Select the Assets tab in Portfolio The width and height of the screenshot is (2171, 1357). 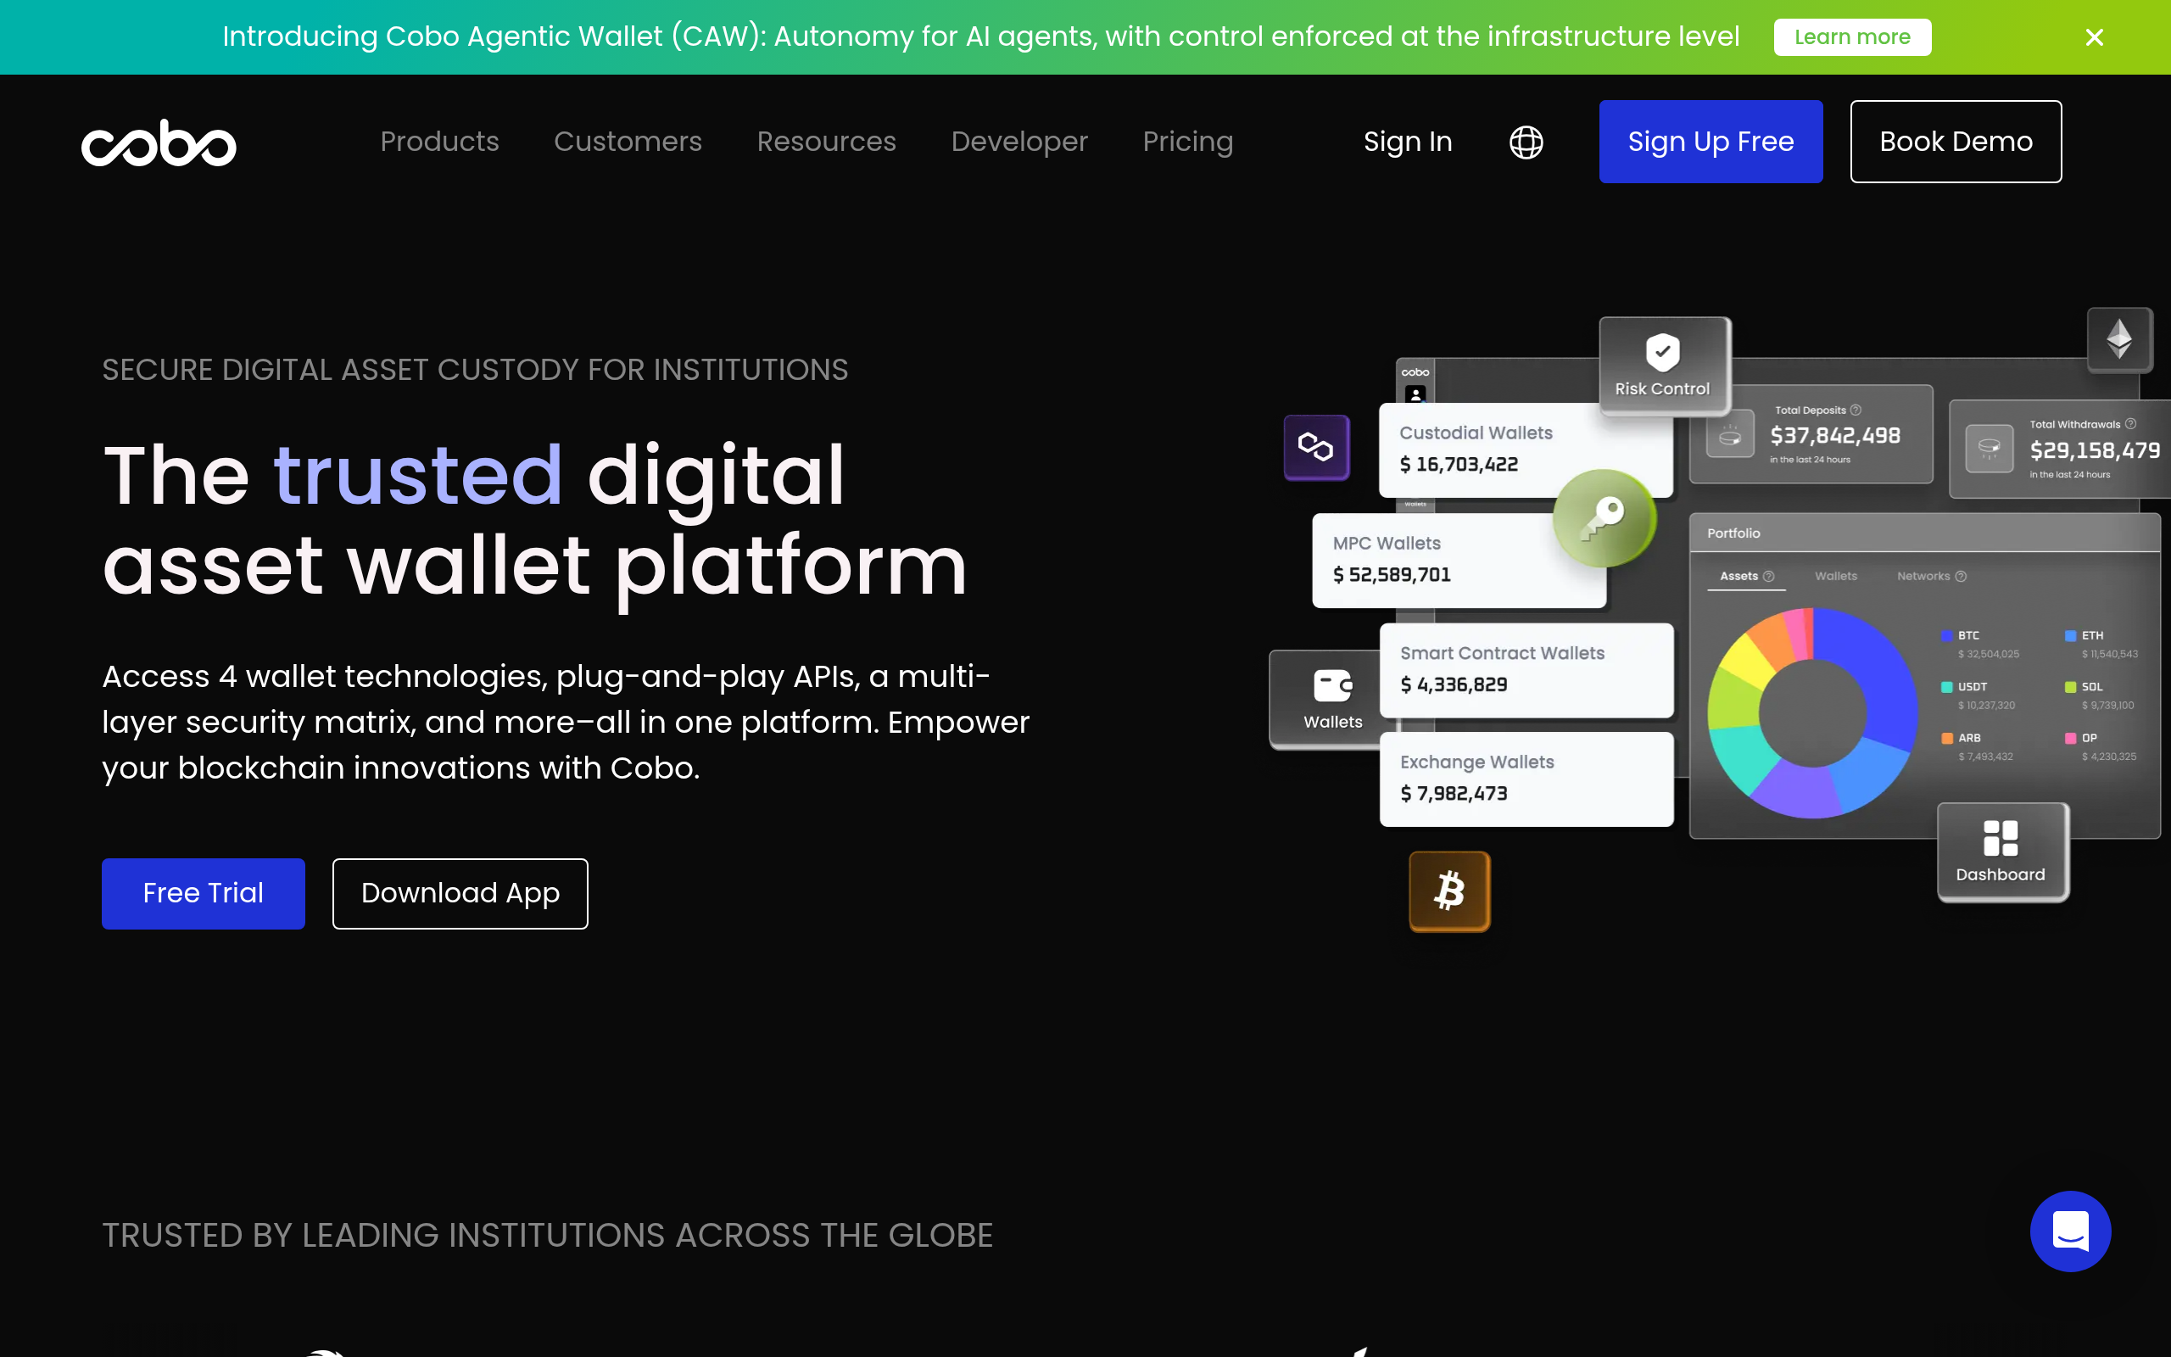pyautogui.click(x=1746, y=576)
